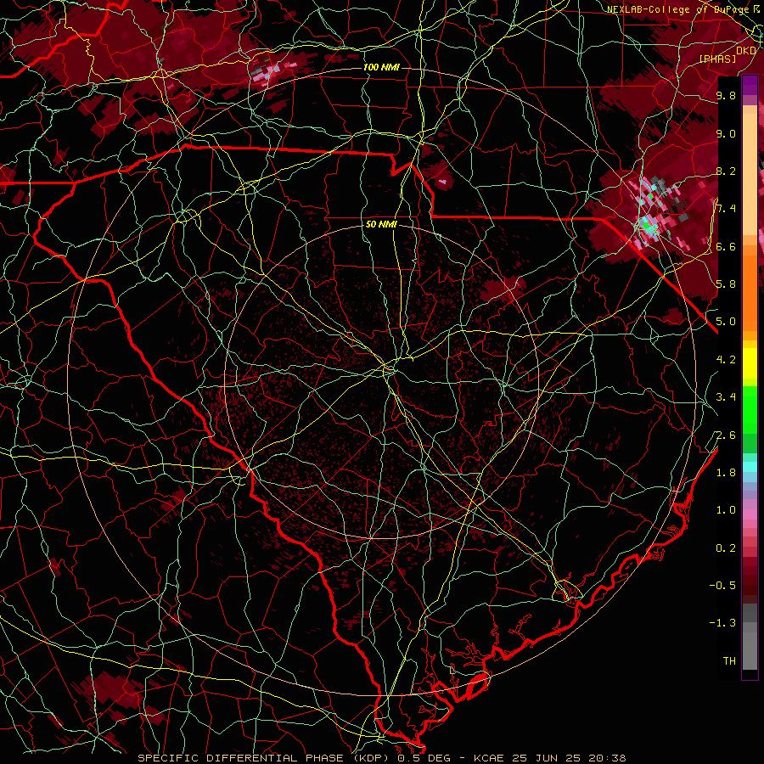Click the 5.0 value on the legend

[726, 322]
